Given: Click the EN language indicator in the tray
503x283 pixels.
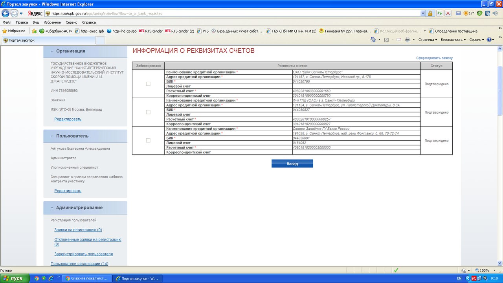Looking at the screenshot, I should tap(459, 278).
